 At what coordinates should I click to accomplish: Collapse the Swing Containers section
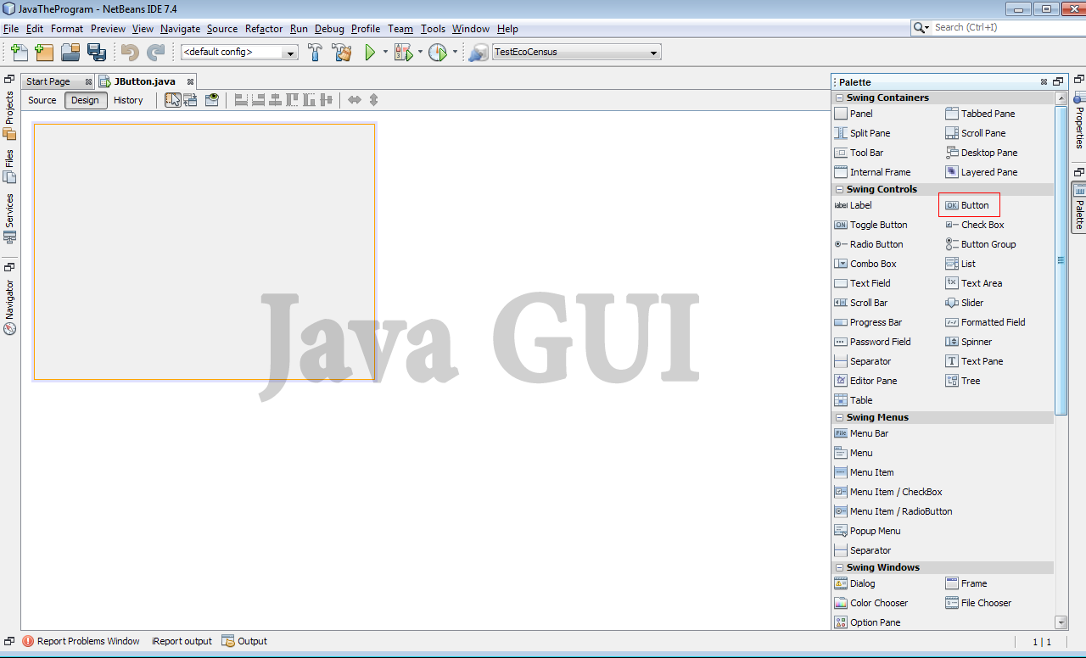pyautogui.click(x=838, y=97)
